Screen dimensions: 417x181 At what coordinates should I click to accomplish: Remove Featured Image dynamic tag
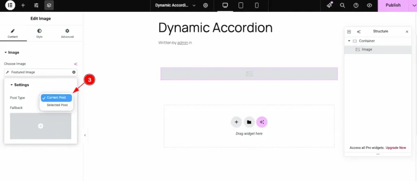74,72
